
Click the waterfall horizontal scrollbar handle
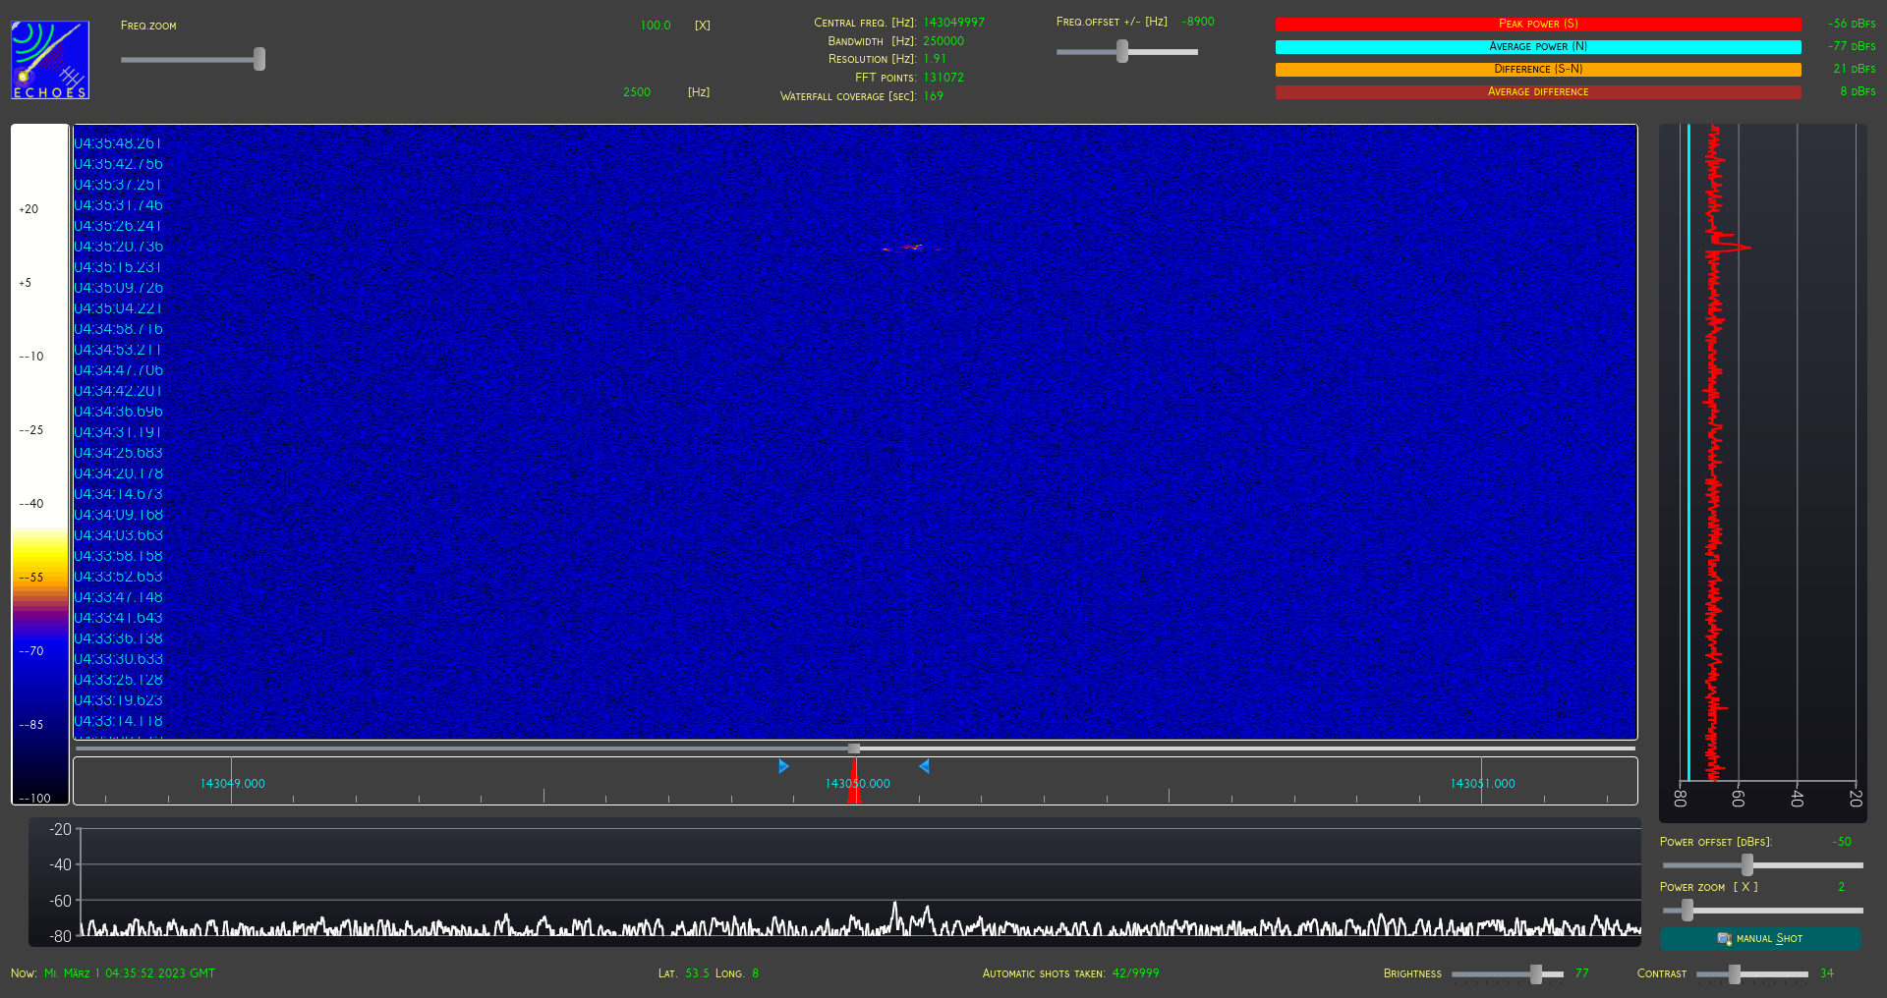(x=854, y=748)
